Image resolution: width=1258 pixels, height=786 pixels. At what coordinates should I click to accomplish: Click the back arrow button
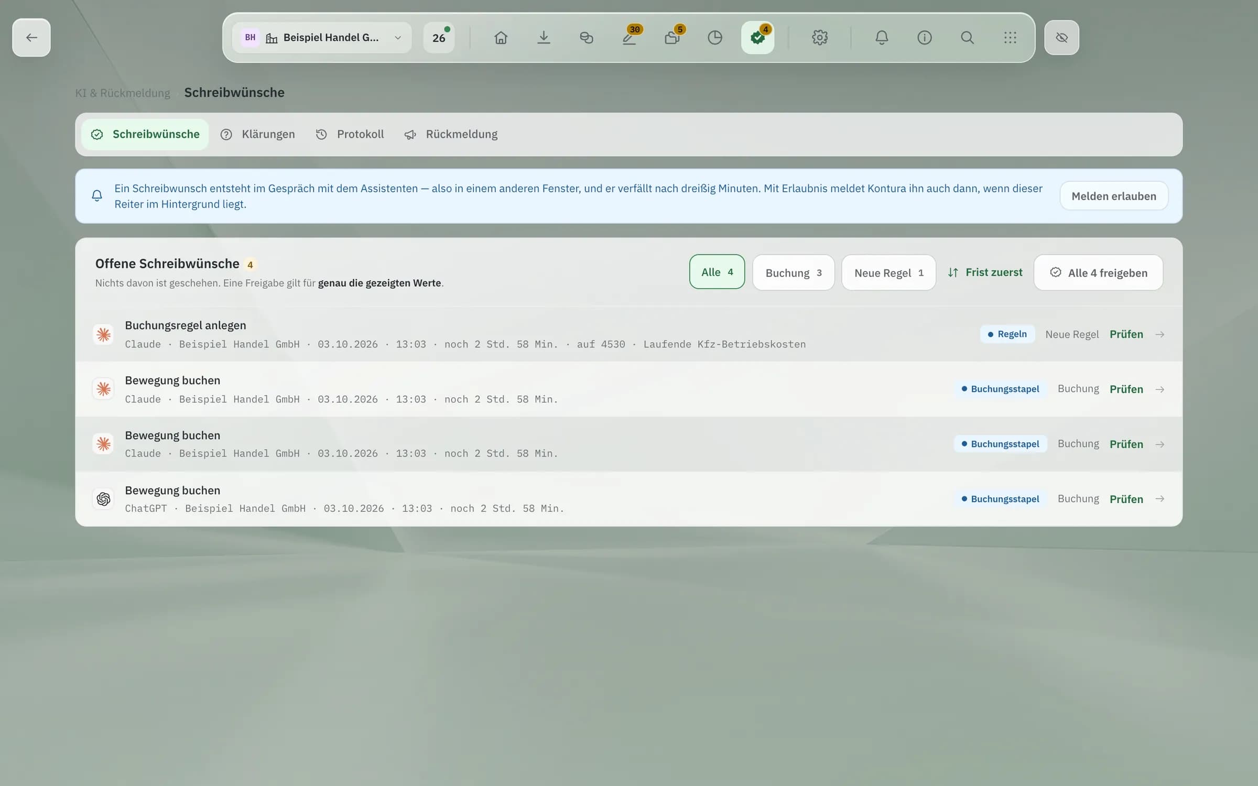click(31, 38)
